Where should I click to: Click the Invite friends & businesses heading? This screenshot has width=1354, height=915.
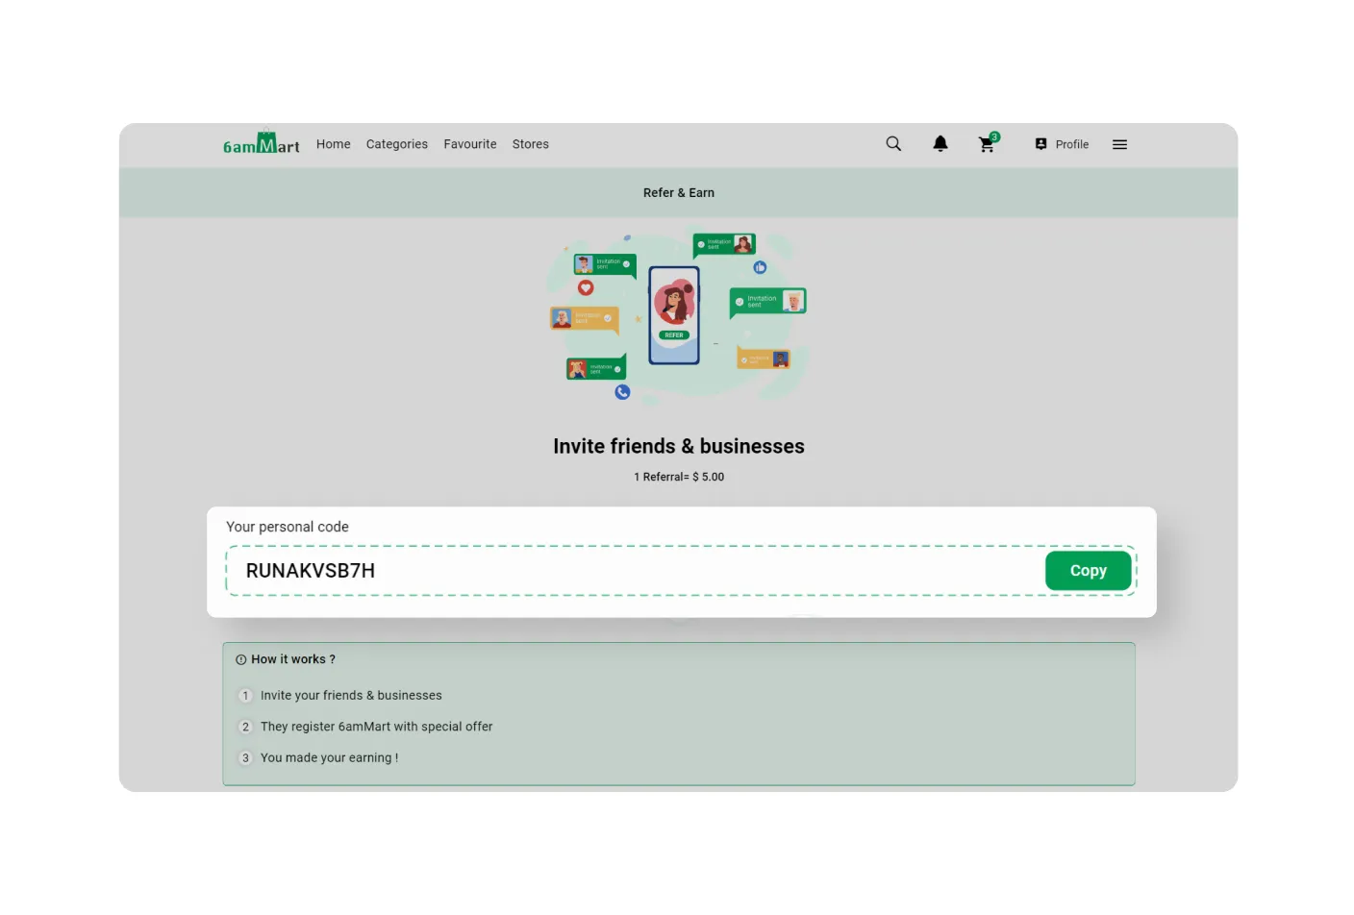tap(678, 446)
